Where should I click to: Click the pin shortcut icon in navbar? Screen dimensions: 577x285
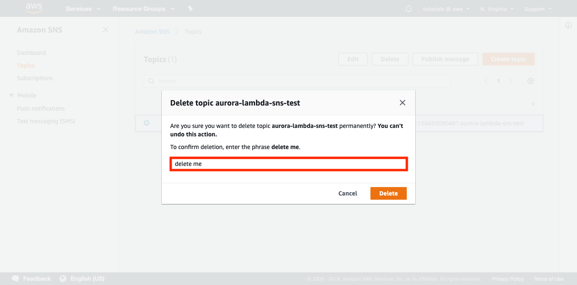click(x=190, y=9)
